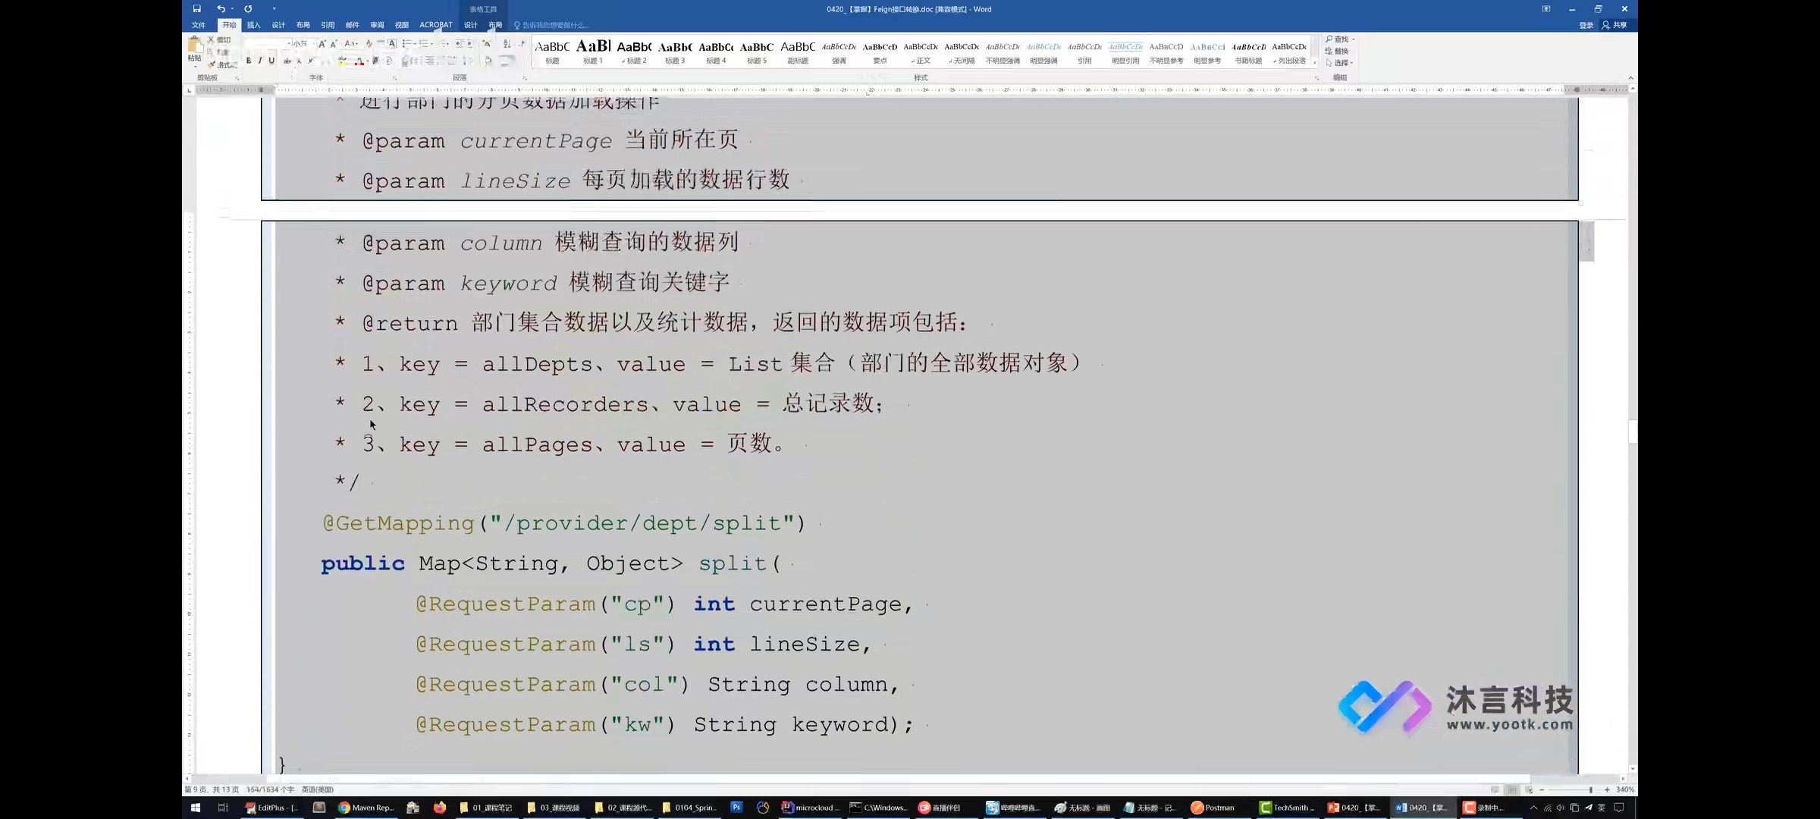This screenshot has height=819, width=1820.
Task: Switch to the 引用 (References) ribbon tab
Action: [328, 25]
